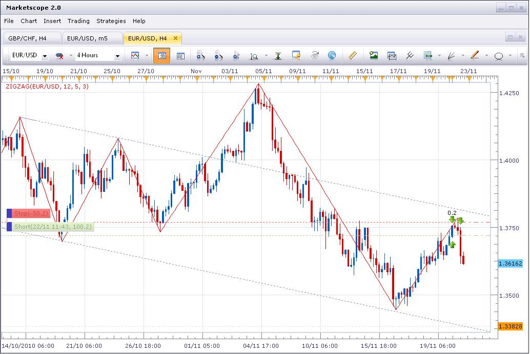Toggle the highlighted bid price mode button
The height and width of the screenshot is (354, 530).
(162, 56)
